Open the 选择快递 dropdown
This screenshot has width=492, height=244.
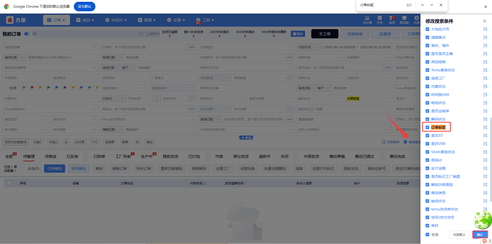[319, 57]
